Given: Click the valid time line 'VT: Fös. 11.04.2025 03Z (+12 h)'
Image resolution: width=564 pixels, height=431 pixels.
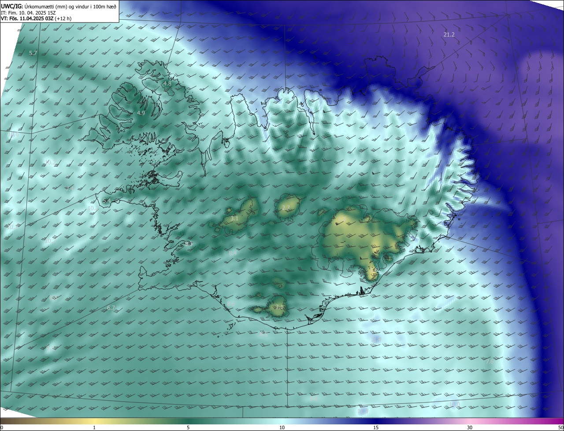Looking at the screenshot, I should [x=36, y=19].
